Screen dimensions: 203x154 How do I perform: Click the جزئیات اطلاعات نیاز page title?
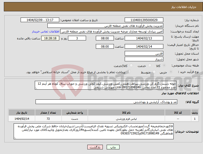[x=184, y=7]
